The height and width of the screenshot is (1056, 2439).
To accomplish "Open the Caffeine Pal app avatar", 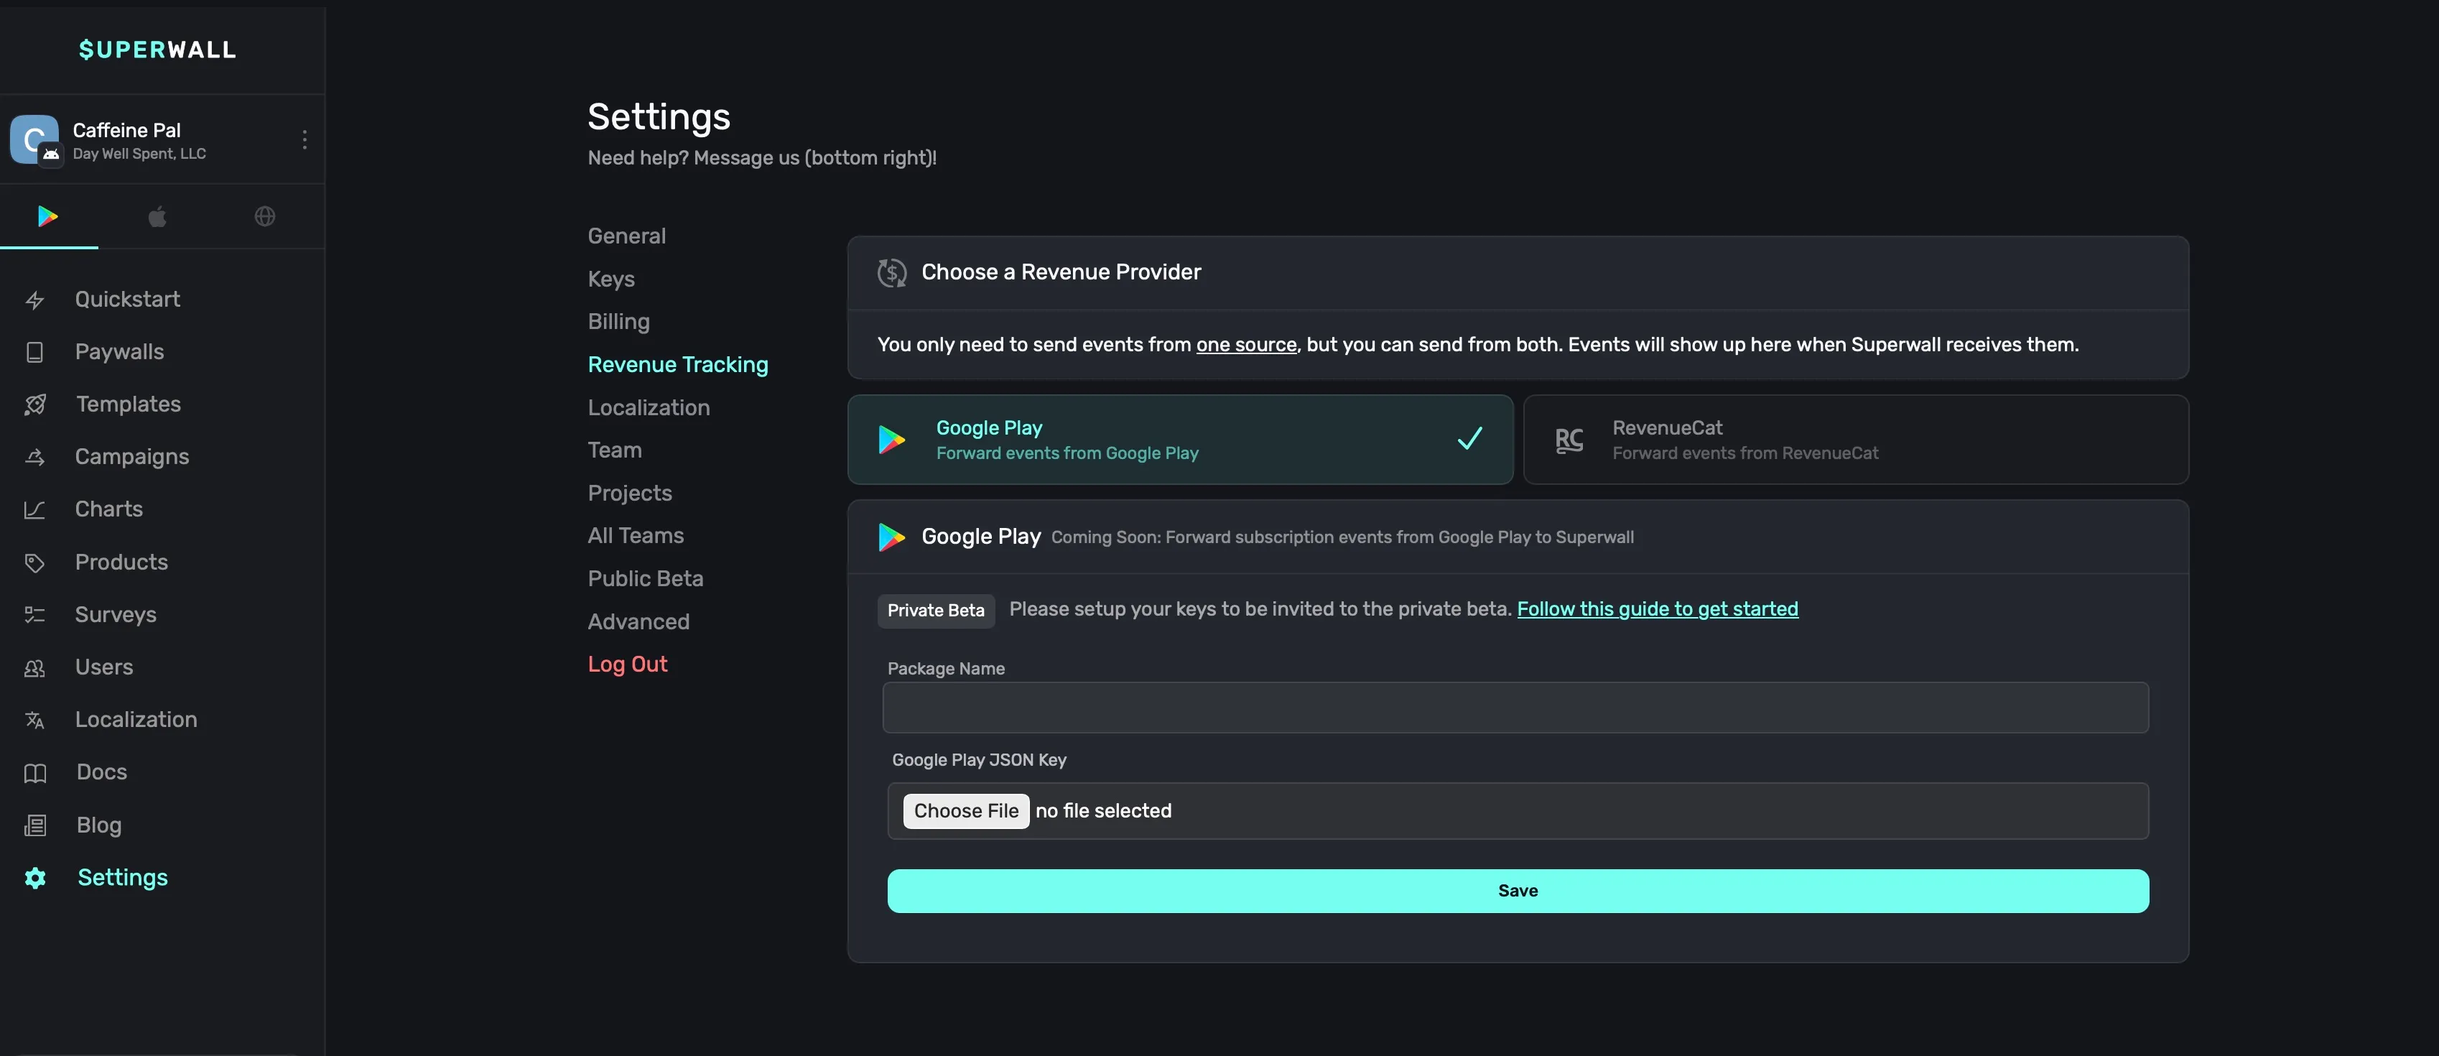I will (x=35, y=139).
